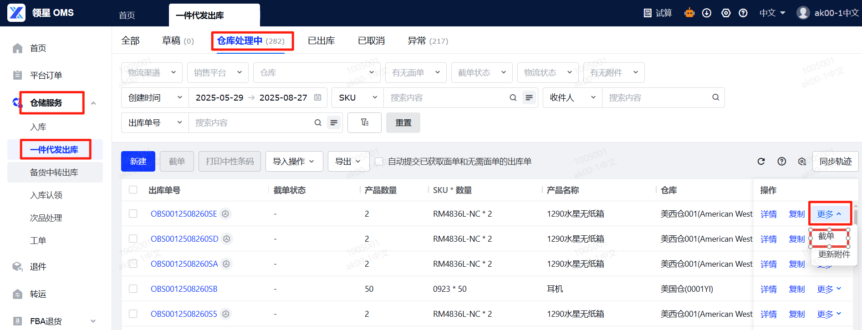This screenshot has height=330, width=862.
Task: Open the download center icon in header
Action: [707, 13]
